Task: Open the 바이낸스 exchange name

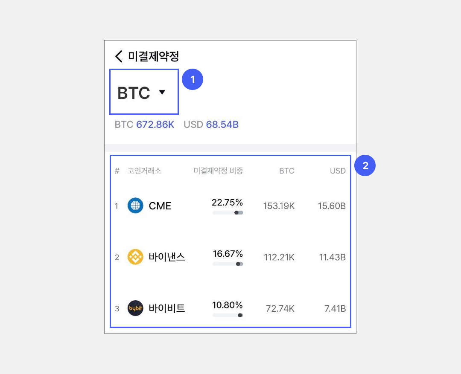Action: (167, 257)
